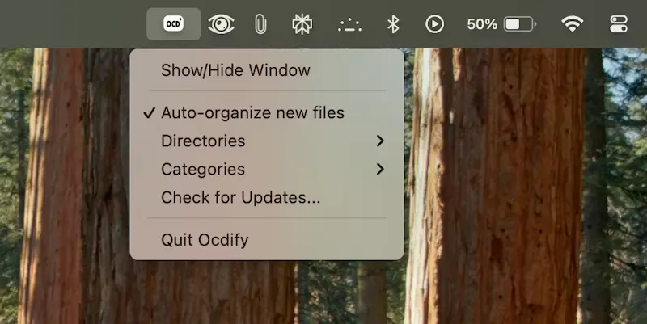Select Show/Hide Window menu item

(x=267, y=70)
